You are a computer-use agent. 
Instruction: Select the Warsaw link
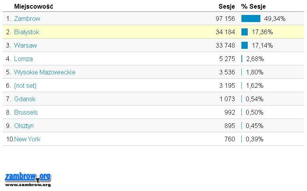pyautogui.click(x=25, y=45)
